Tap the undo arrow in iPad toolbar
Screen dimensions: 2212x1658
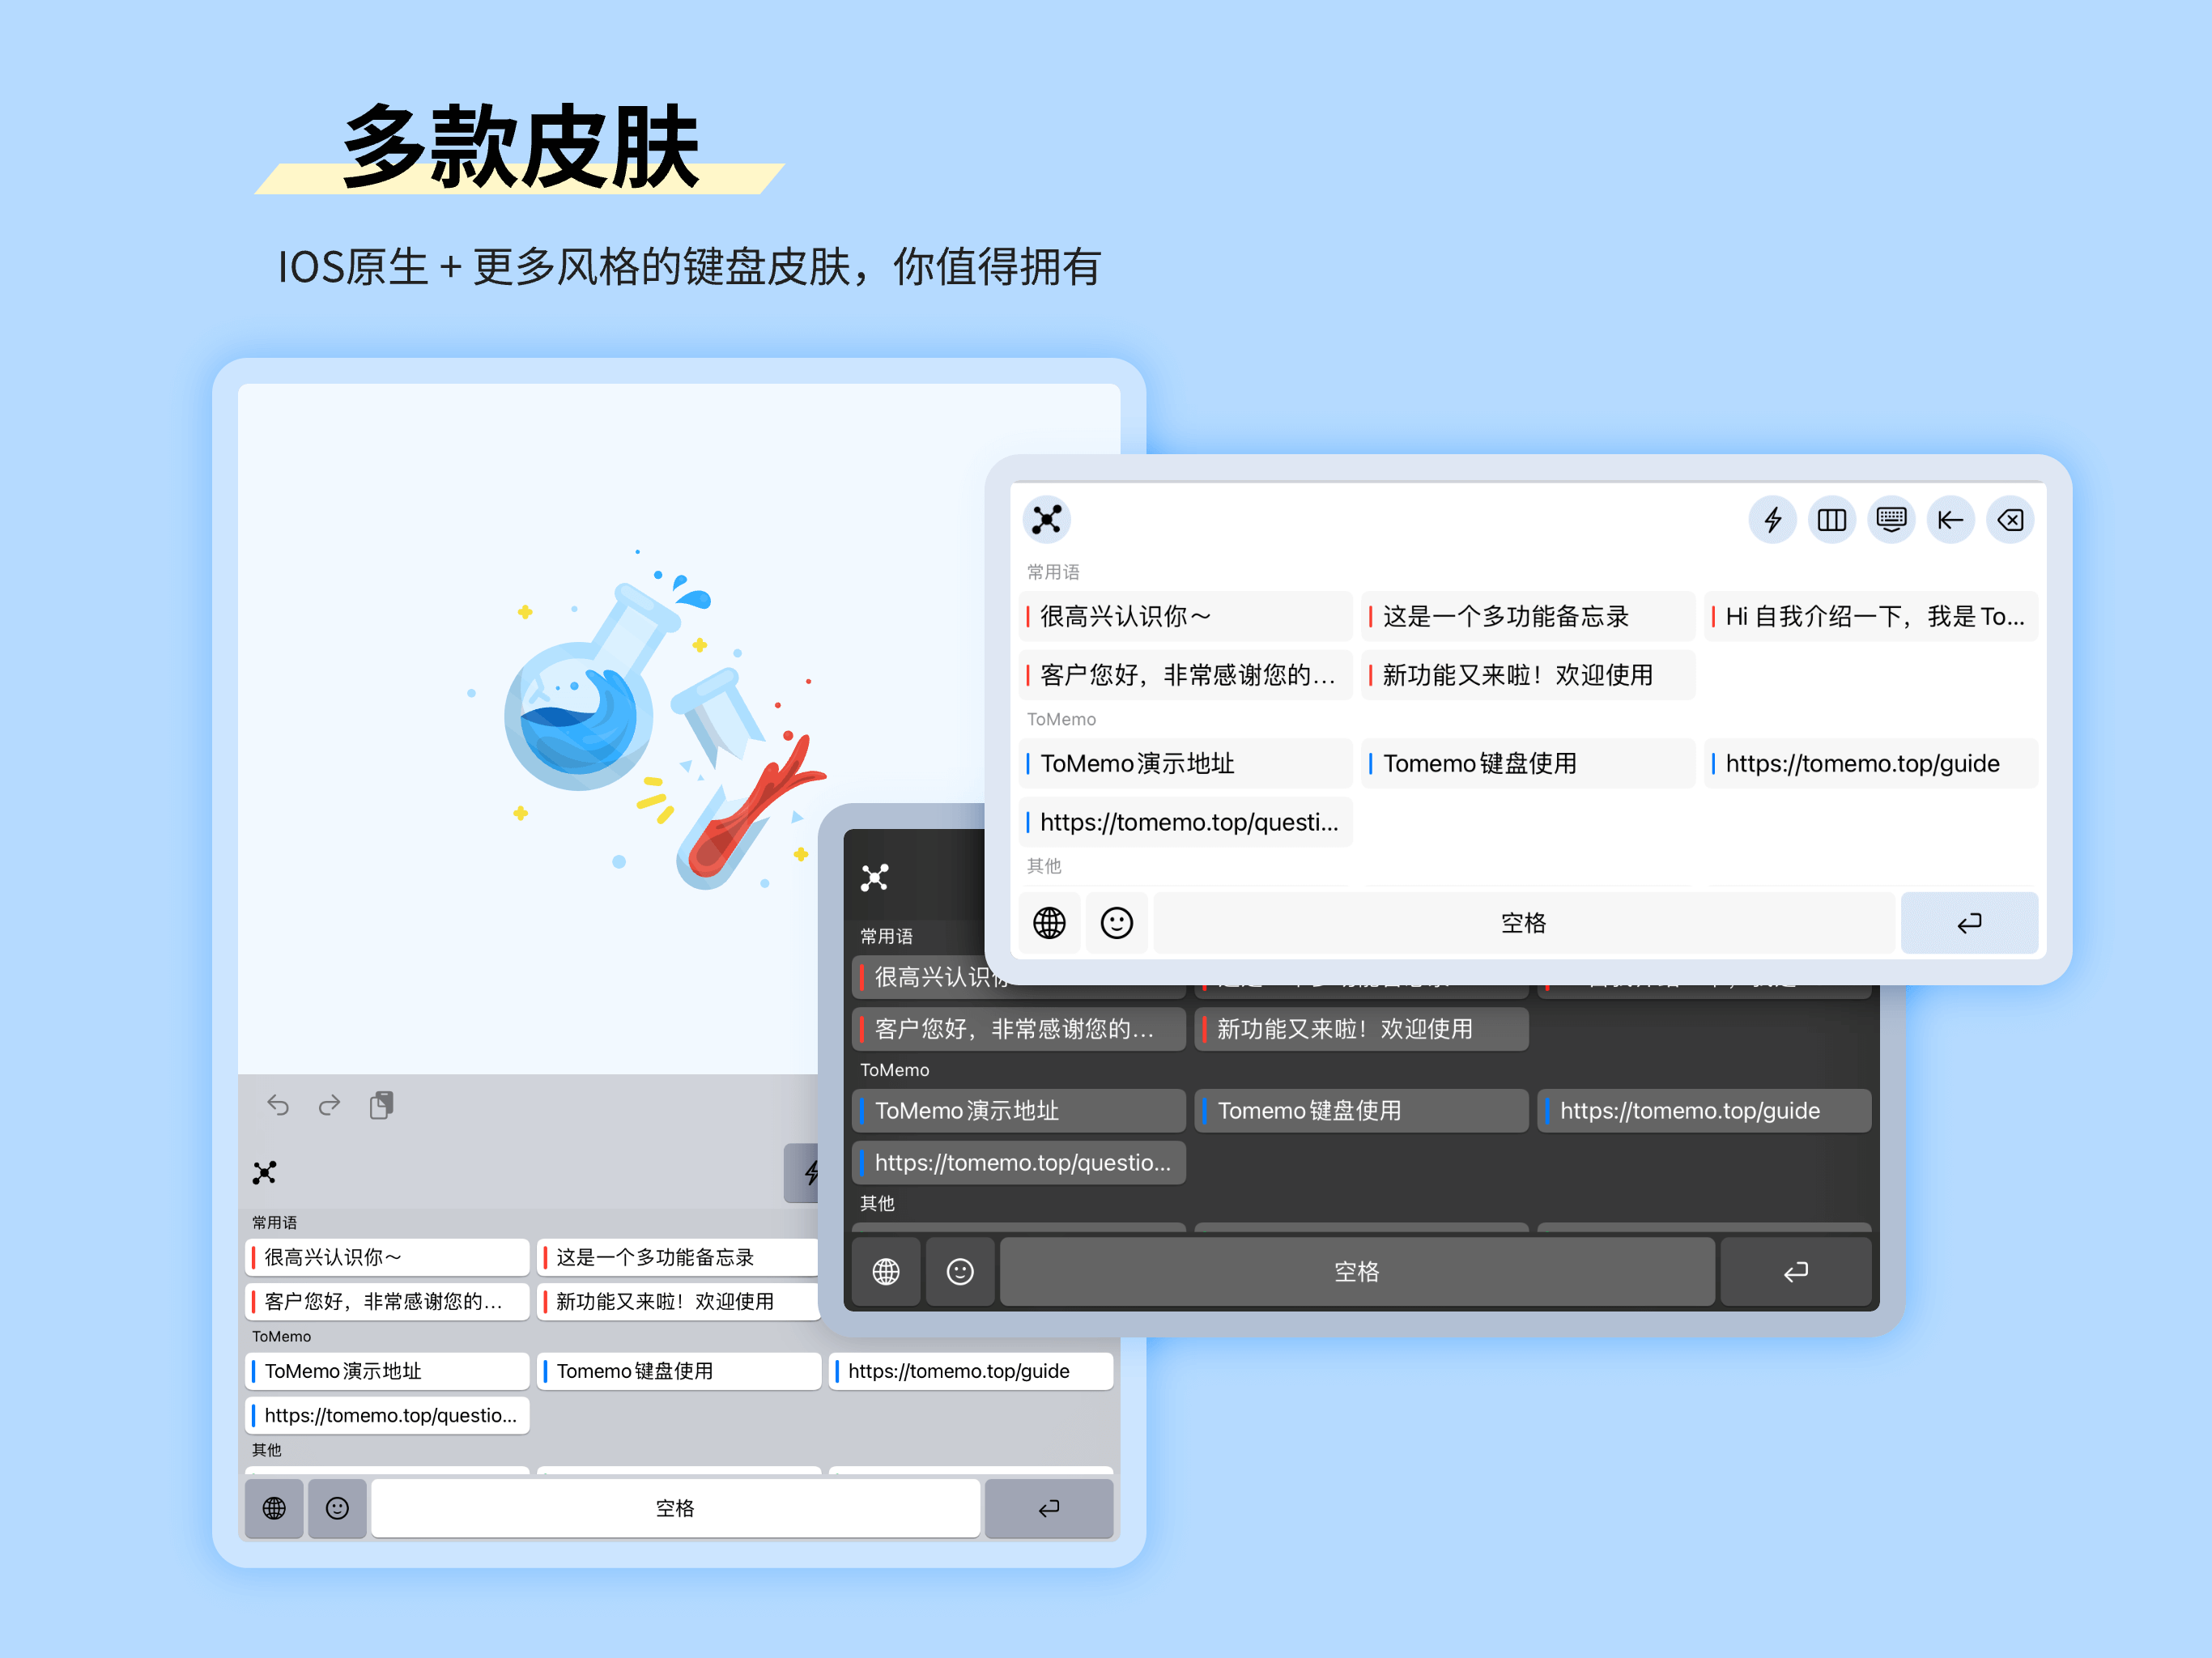point(278,1105)
